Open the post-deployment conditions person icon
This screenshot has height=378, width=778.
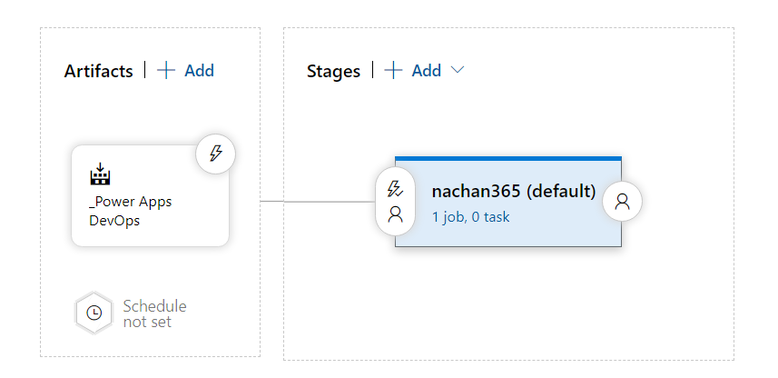coord(622,202)
